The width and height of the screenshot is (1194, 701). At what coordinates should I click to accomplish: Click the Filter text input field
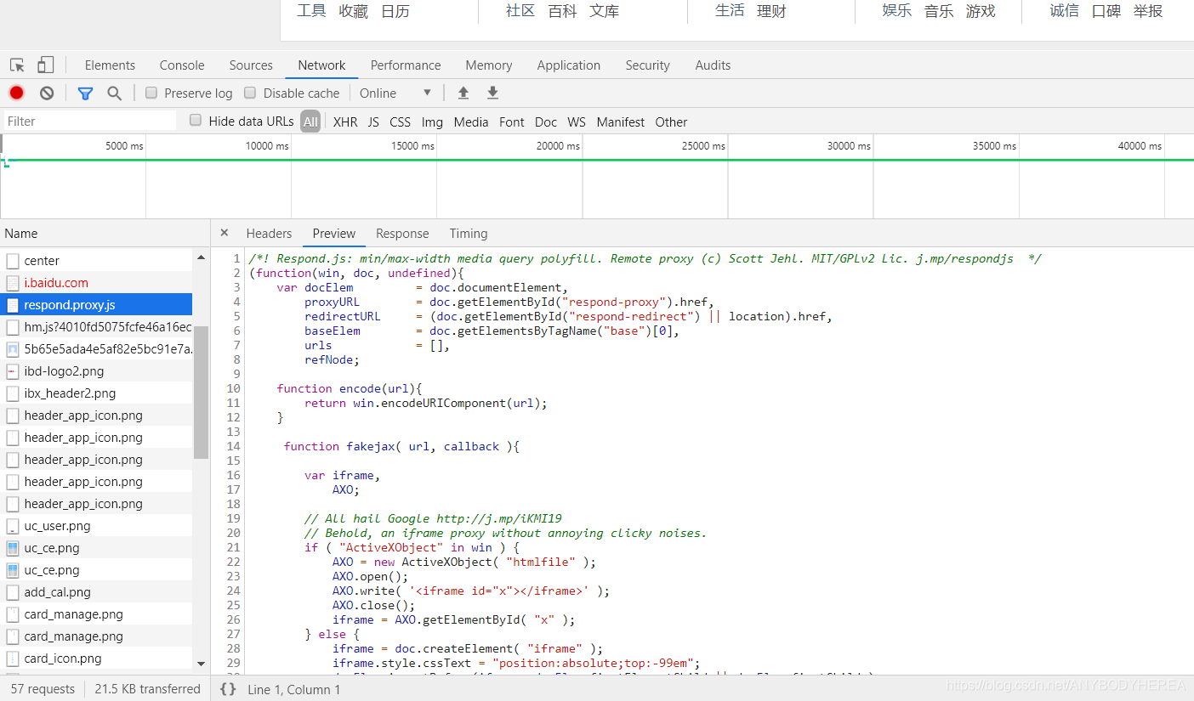click(x=90, y=122)
